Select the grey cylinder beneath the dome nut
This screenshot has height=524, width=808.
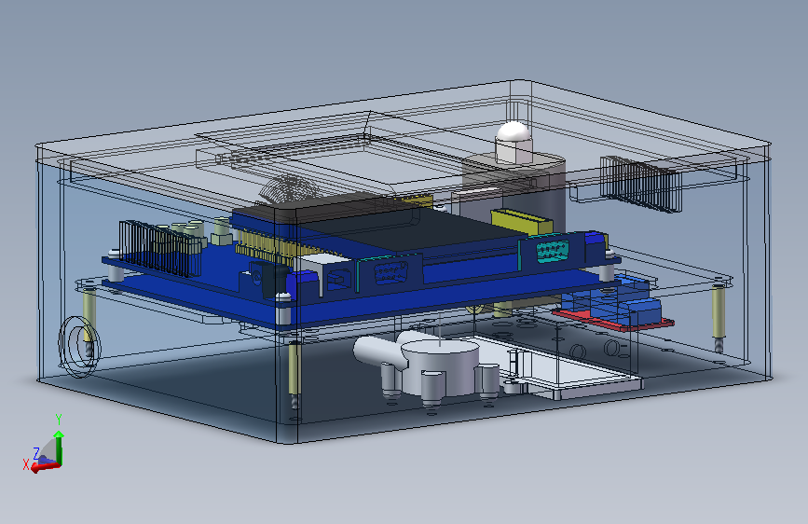point(514,191)
